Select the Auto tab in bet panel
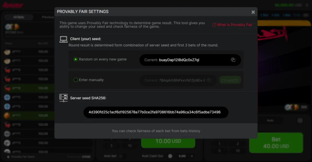 coord(270,121)
